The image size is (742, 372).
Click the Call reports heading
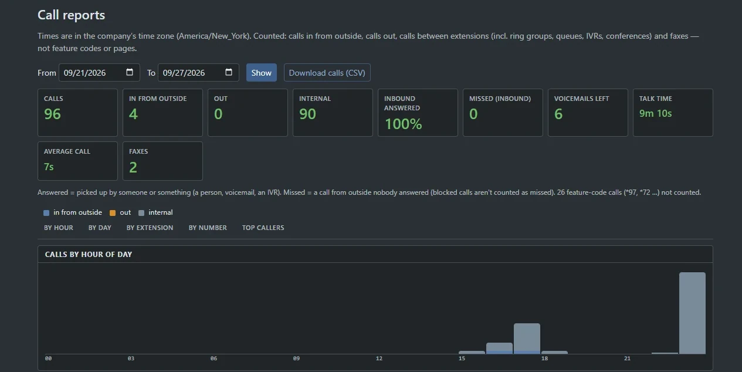coord(72,15)
